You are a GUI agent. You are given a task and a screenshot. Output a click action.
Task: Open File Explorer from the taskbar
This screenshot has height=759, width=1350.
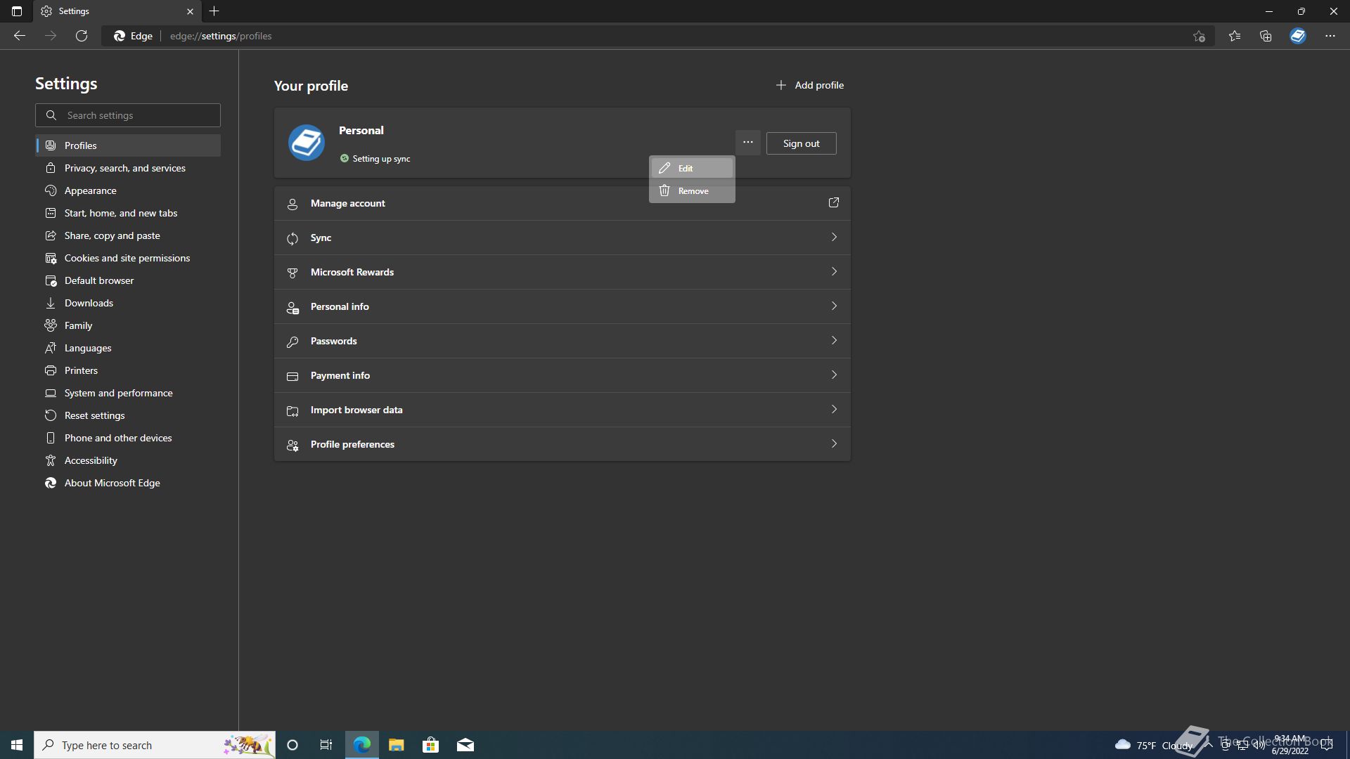click(x=397, y=745)
